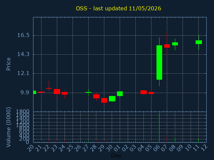Select the x-axis day label 30
Image resolution: width=214 pixels, height=160 pixels.
[x=109, y=148]
